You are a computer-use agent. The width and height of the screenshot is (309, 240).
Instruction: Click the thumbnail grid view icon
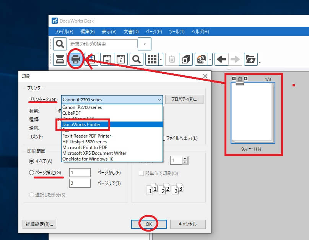tap(152, 59)
